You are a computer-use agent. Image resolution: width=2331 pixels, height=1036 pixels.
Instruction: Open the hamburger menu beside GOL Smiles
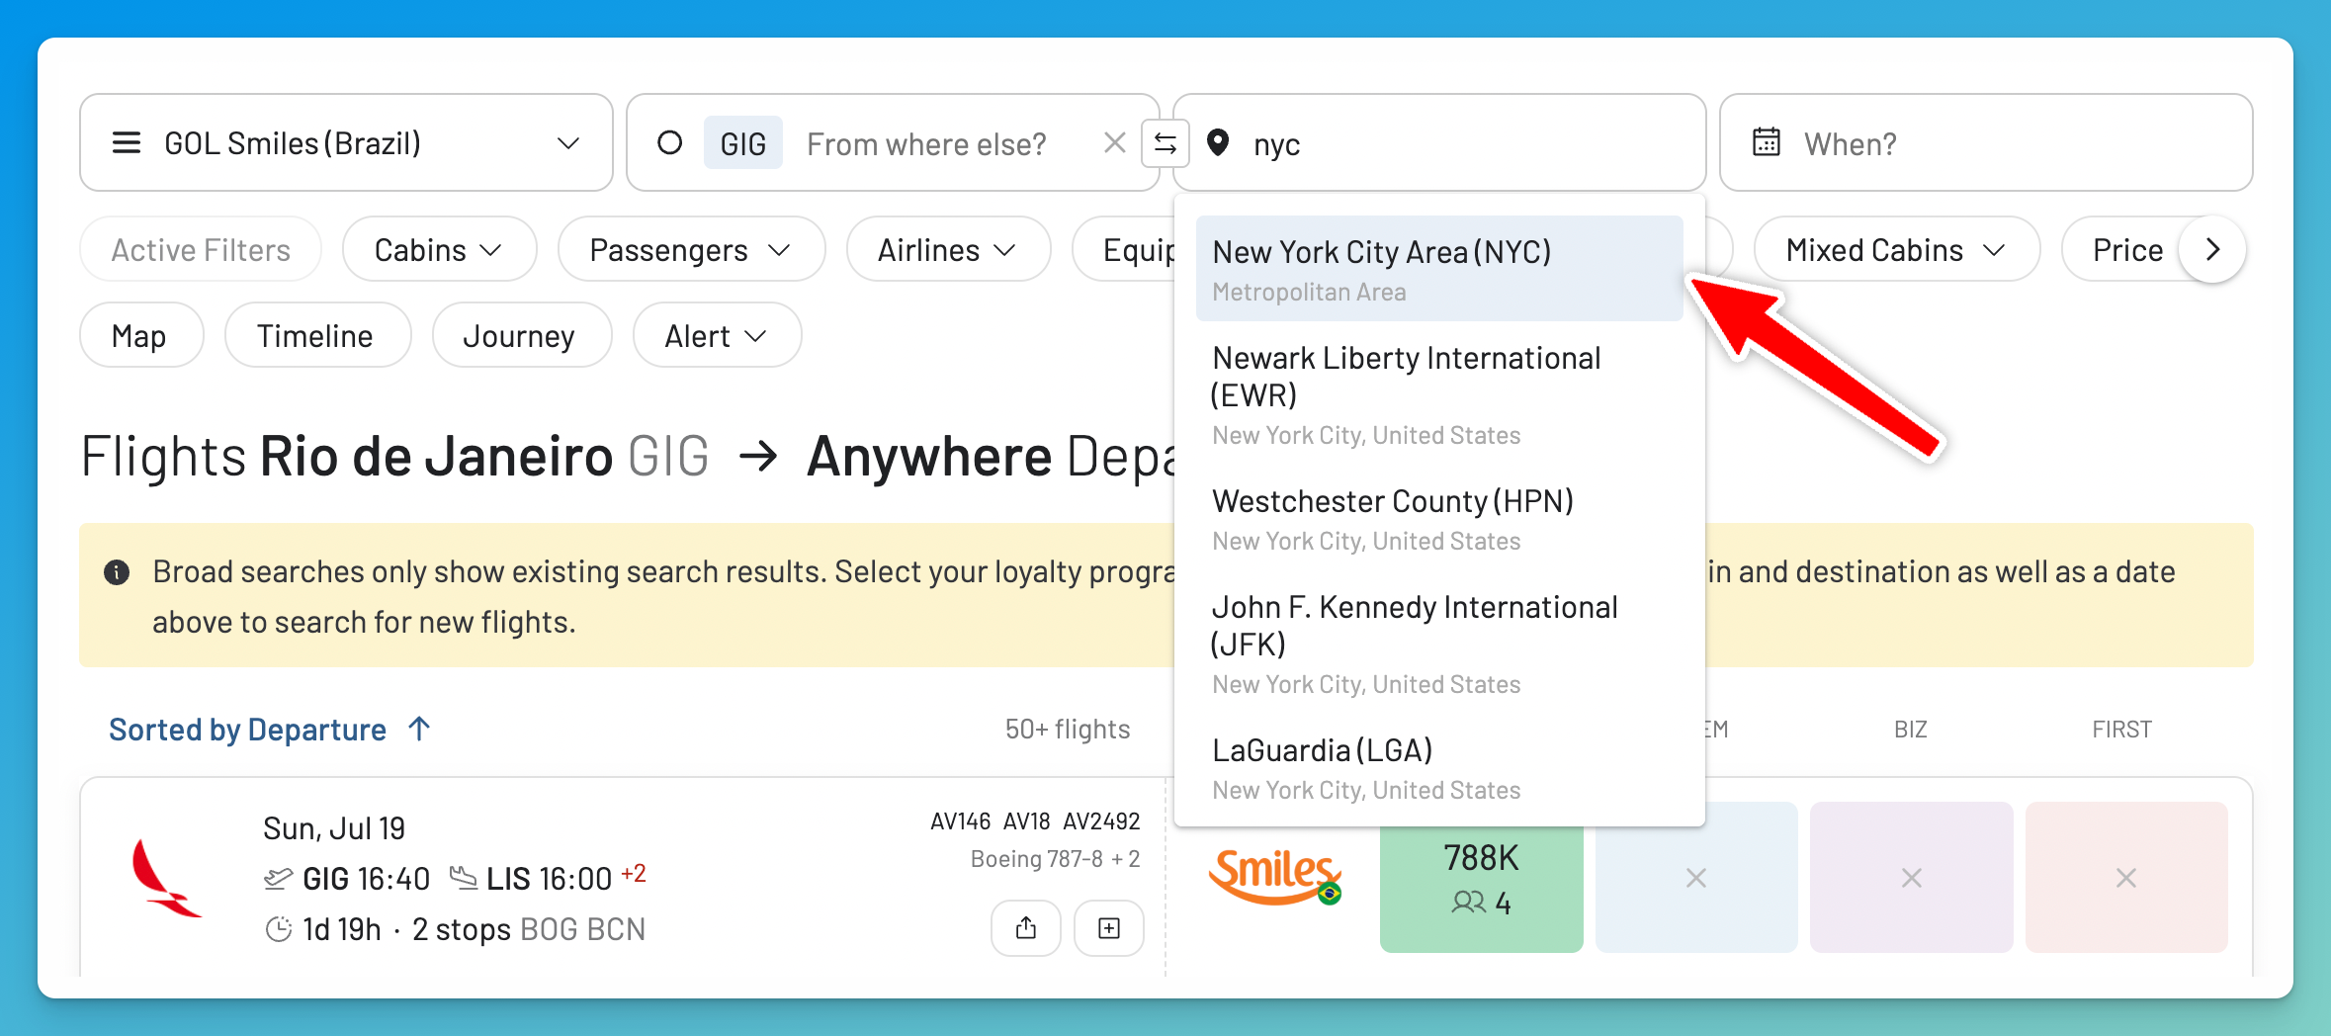click(127, 143)
